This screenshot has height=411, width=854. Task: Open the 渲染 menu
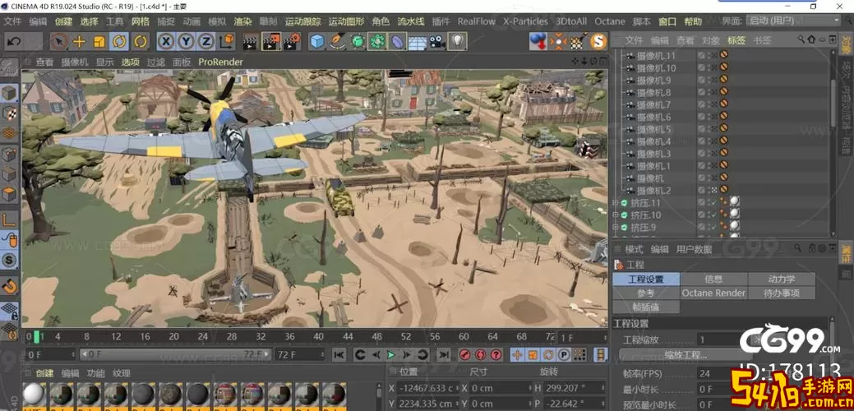coord(243,21)
